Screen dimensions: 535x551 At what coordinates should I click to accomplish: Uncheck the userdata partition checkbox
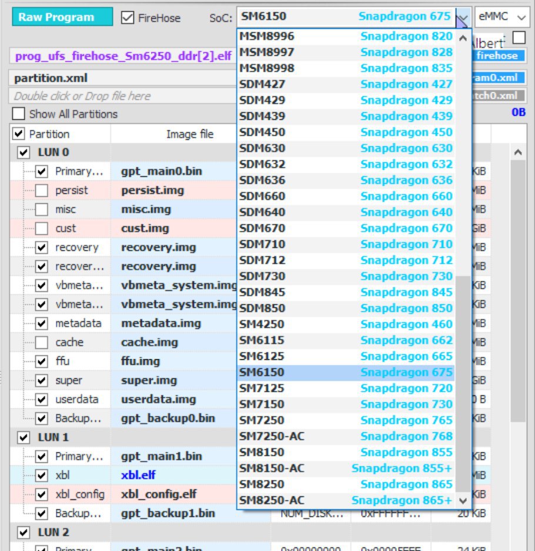(42, 399)
